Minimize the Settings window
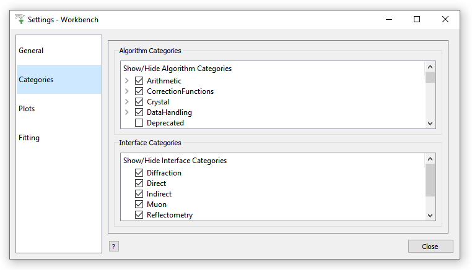Screen dimensions: 472x270 click(x=388, y=19)
